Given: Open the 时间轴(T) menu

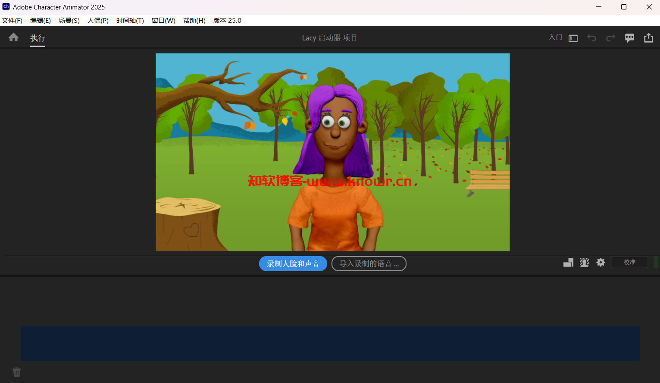Looking at the screenshot, I should (x=130, y=20).
